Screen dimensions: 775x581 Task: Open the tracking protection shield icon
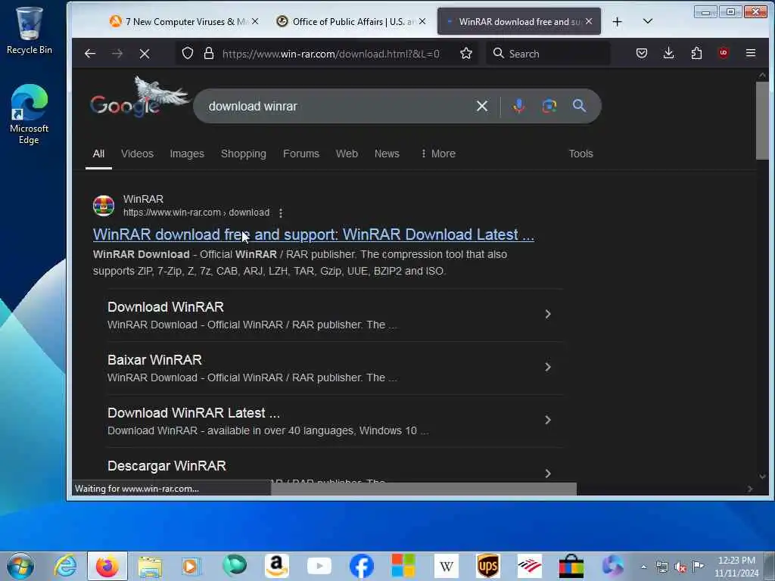[x=188, y=54]
